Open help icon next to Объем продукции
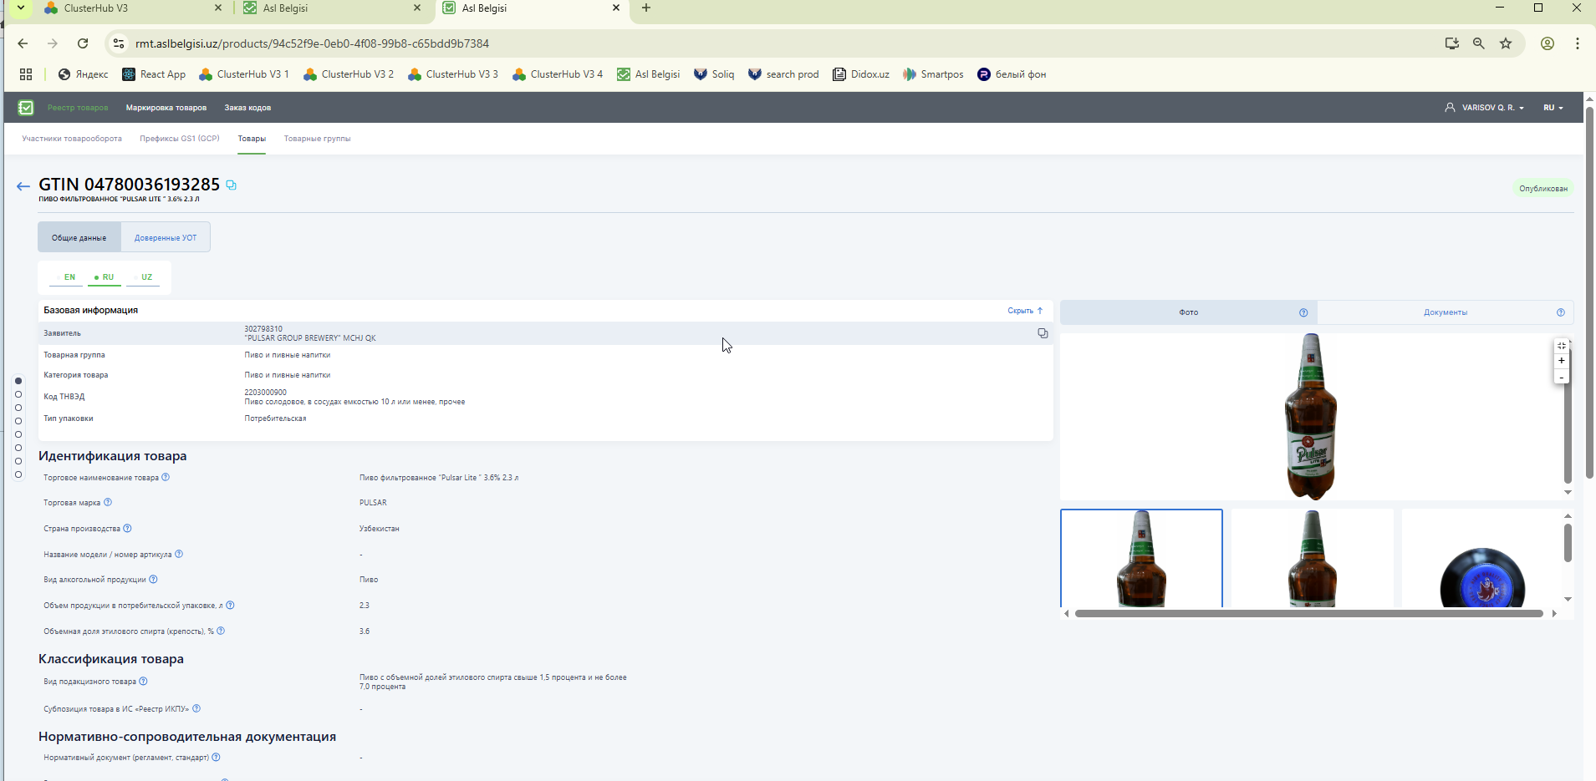Viewport: 1596px width, 781px height. point(231,606)
